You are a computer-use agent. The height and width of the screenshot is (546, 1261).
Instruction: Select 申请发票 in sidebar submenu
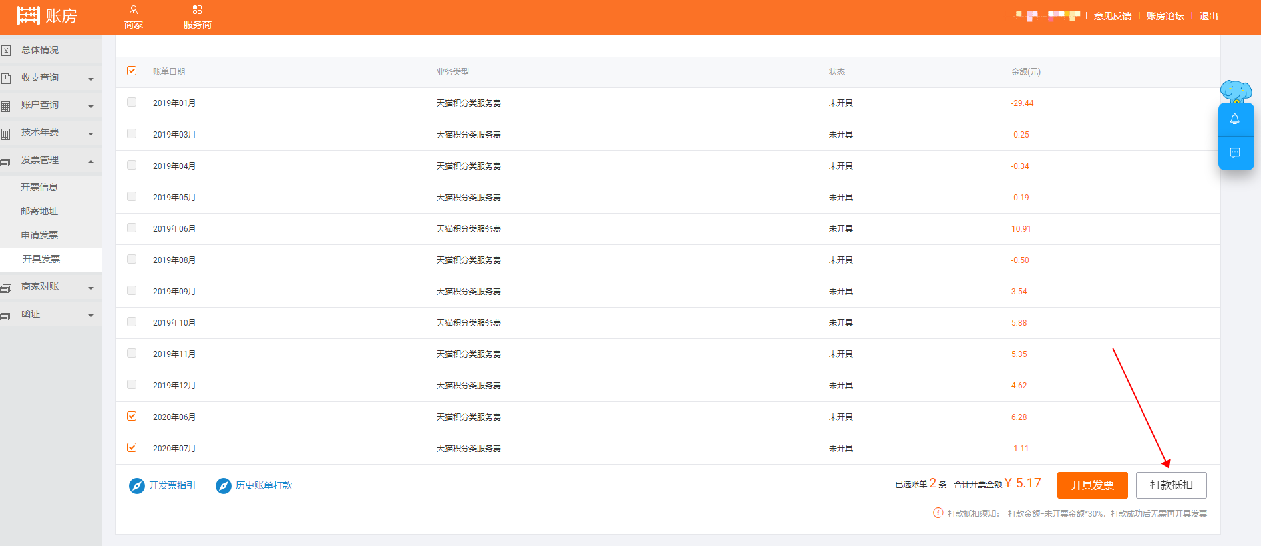point(39,235)
